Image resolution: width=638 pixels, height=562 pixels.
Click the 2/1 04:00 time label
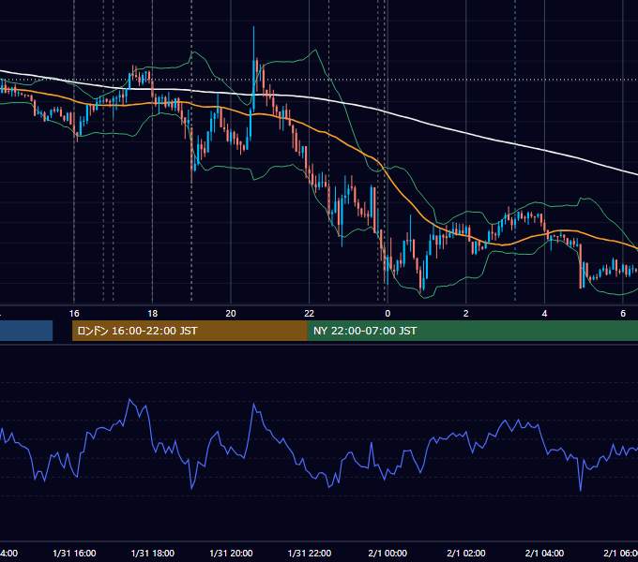pyautogui.click(x=544, y=553)
